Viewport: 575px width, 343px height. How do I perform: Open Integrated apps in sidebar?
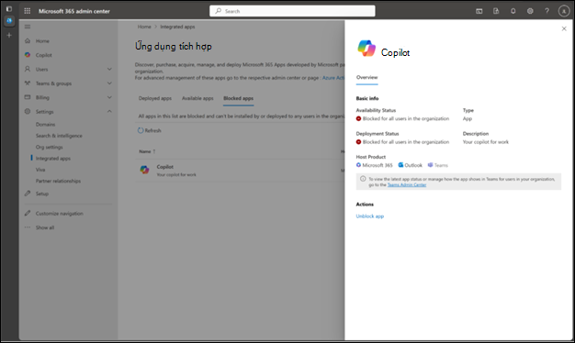pos(52,158)
